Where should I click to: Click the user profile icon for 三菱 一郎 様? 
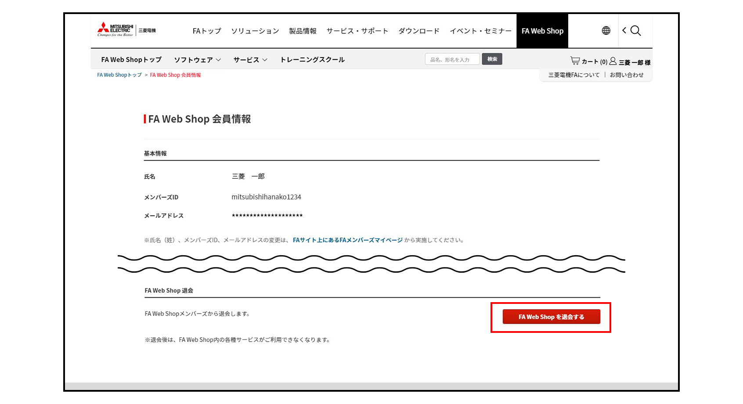pos(613,61)
